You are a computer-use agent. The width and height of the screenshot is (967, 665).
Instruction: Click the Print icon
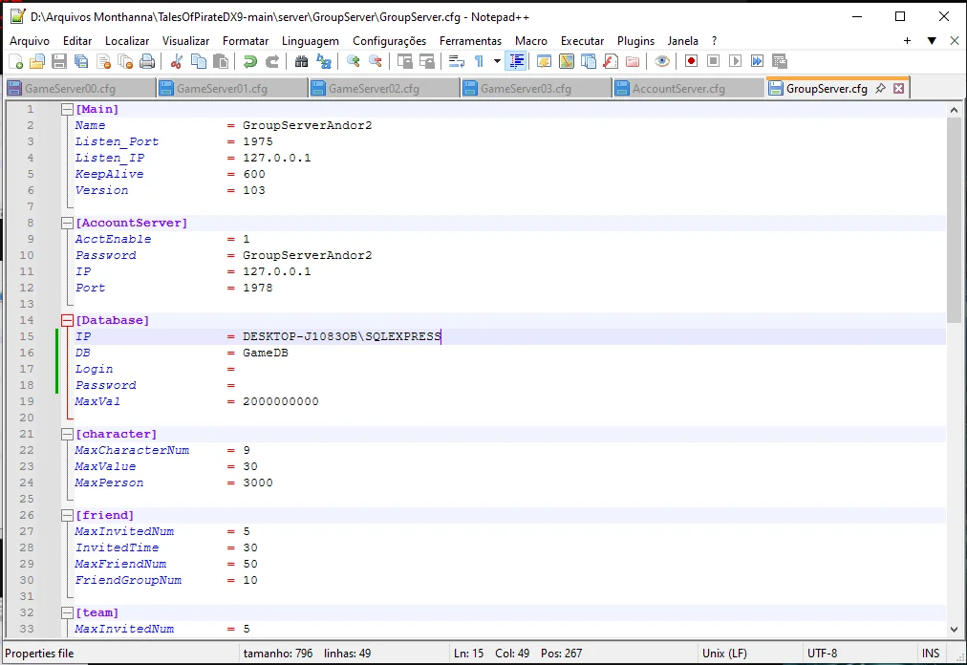tap(147, 60)
